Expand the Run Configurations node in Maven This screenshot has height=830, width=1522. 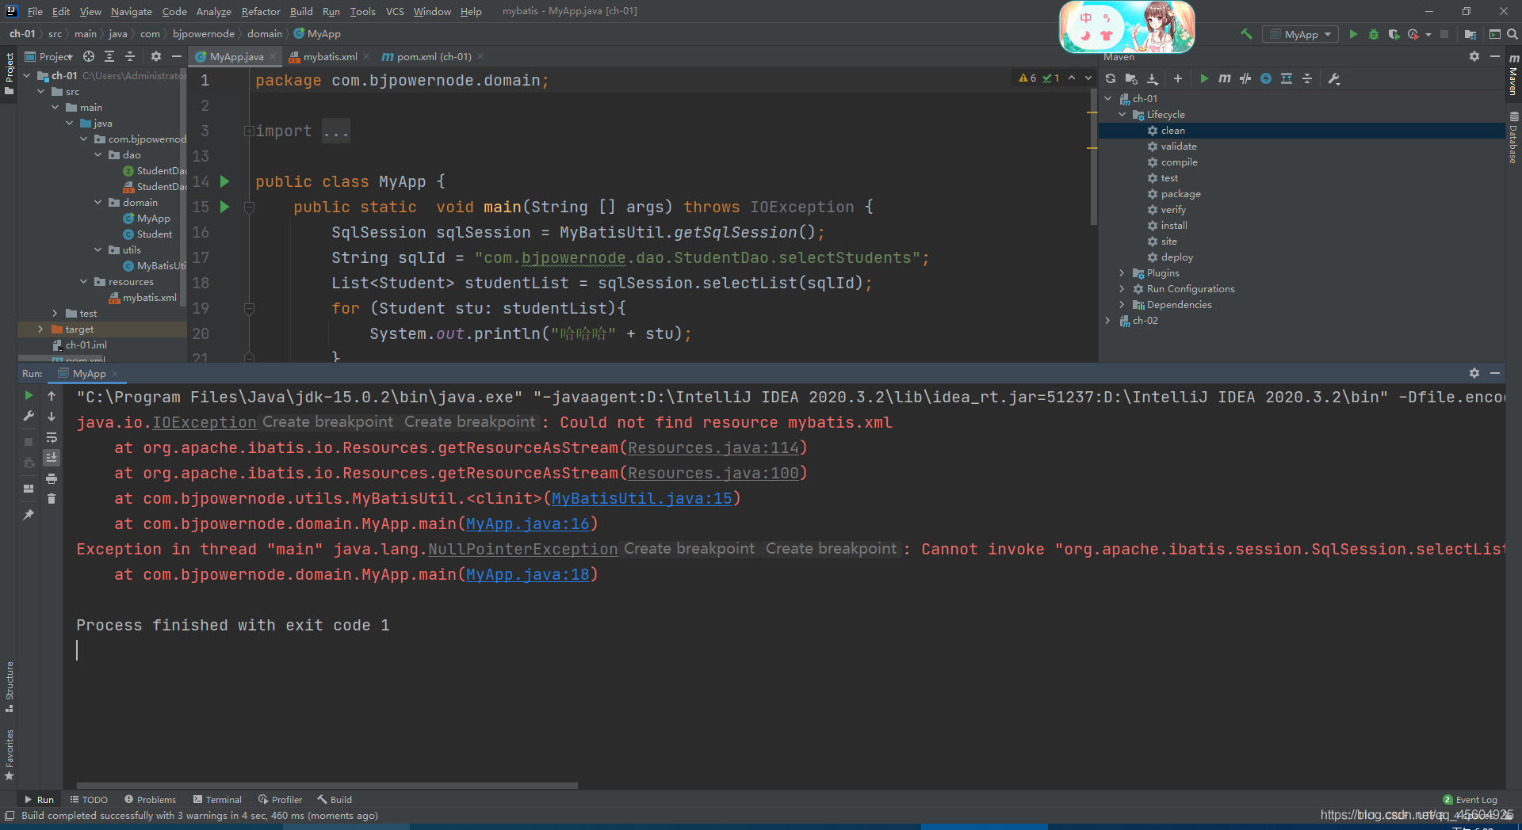1122,289
